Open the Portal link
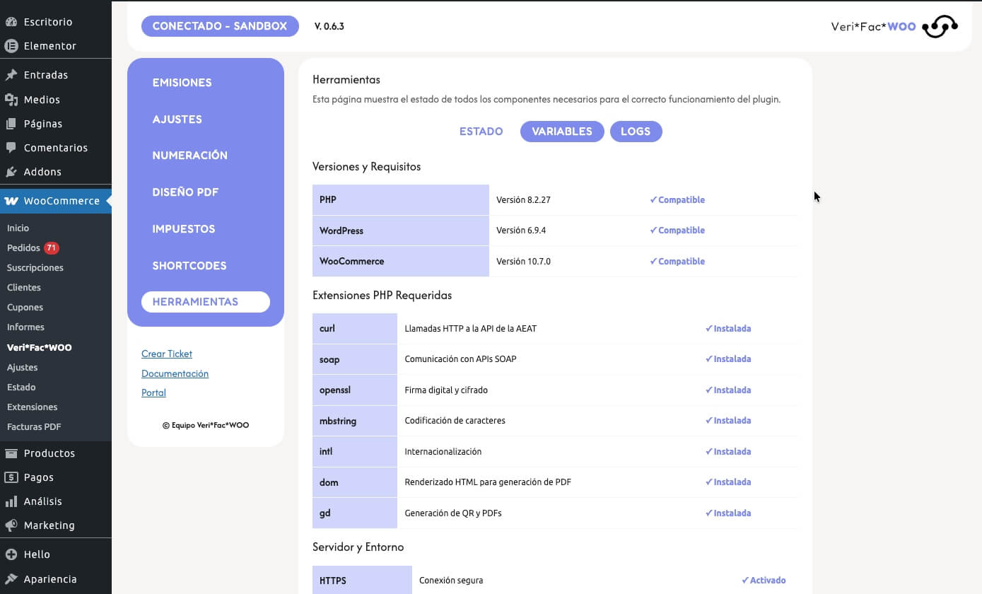Image resolution: width=982 pixels, height=594 pixels. coord(153,392)
